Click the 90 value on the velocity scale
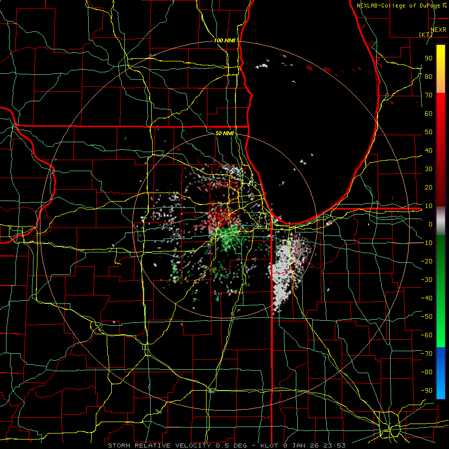 [x=429, y=58]
